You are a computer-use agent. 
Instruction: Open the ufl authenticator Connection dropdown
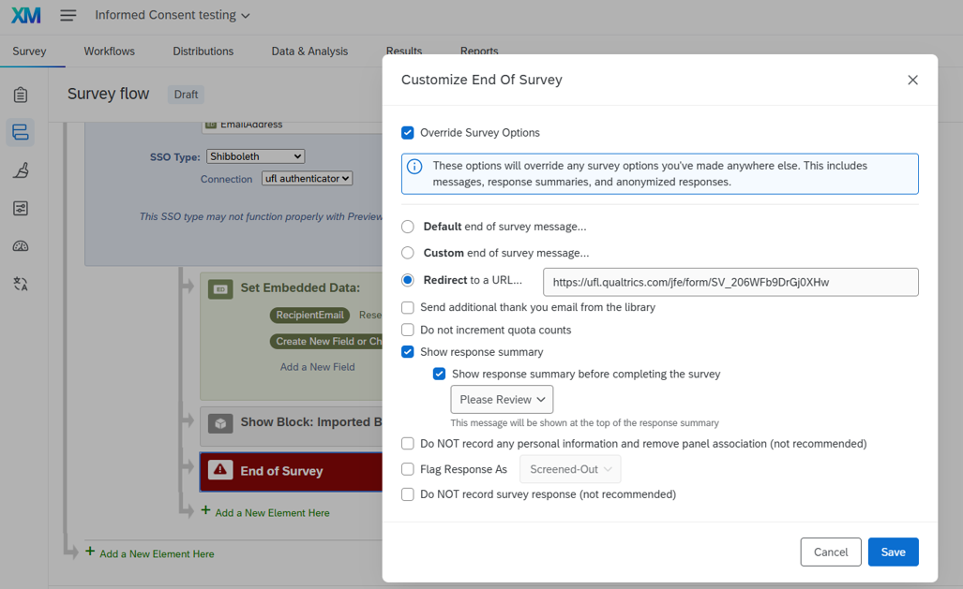[x=307, y=179]
